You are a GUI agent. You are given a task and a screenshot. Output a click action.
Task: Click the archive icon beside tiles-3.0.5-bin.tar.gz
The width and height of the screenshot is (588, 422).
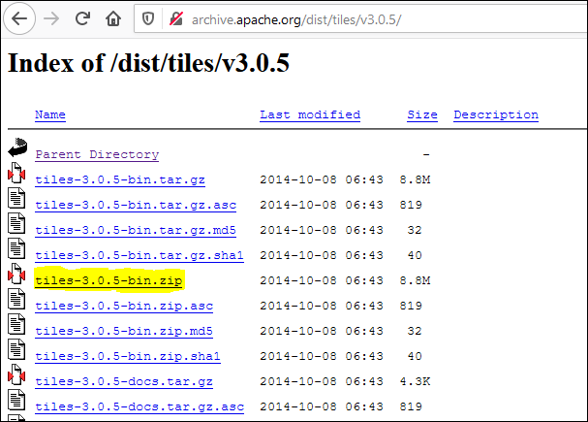pos(16,173)
